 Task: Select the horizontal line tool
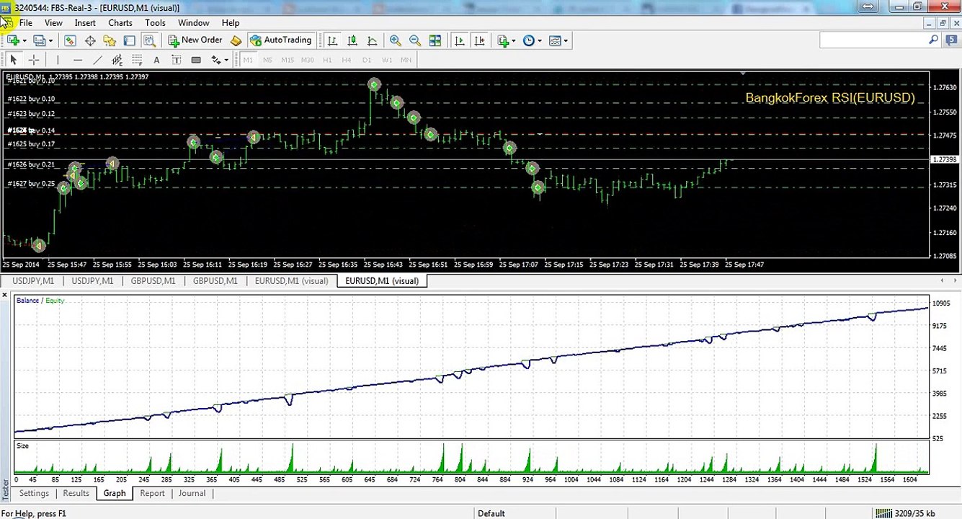tap(78, 60)
